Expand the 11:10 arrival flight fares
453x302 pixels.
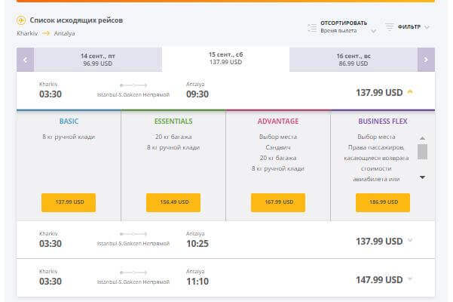click(x=410, y=279)
